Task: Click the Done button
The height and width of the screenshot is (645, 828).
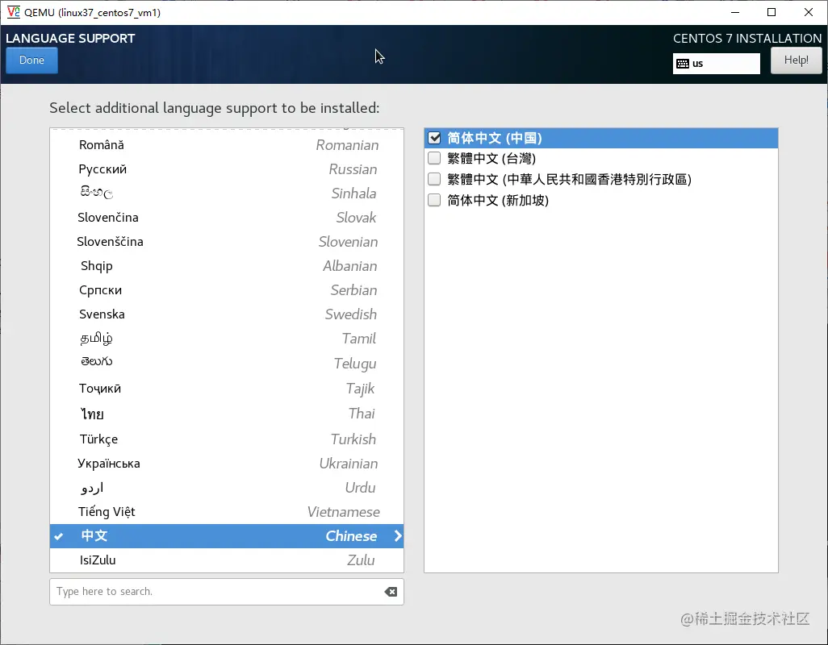Action: tap(31, 60)
